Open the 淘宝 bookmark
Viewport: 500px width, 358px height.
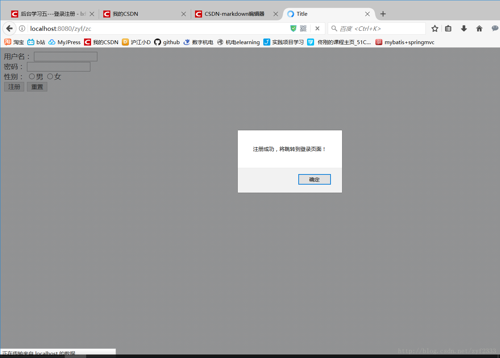tap(14, 42)
